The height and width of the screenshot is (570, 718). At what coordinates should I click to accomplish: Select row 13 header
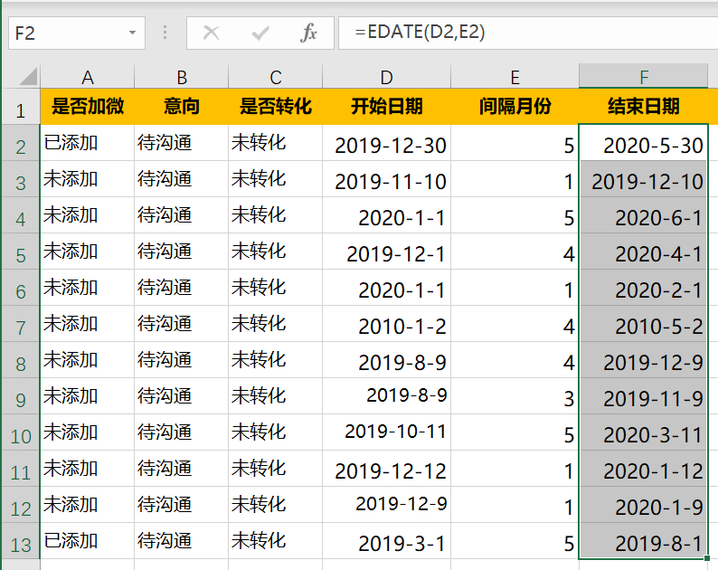[21, 543]
